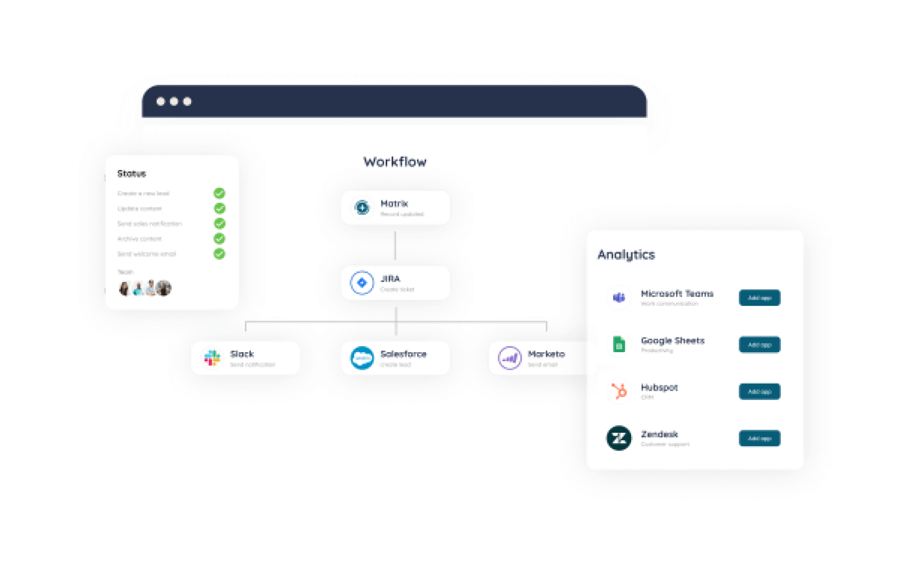The width and height of the screenshot is (909, 568).
Task: Click the Google Sheets icon
Action: click(x=619, y=344)
